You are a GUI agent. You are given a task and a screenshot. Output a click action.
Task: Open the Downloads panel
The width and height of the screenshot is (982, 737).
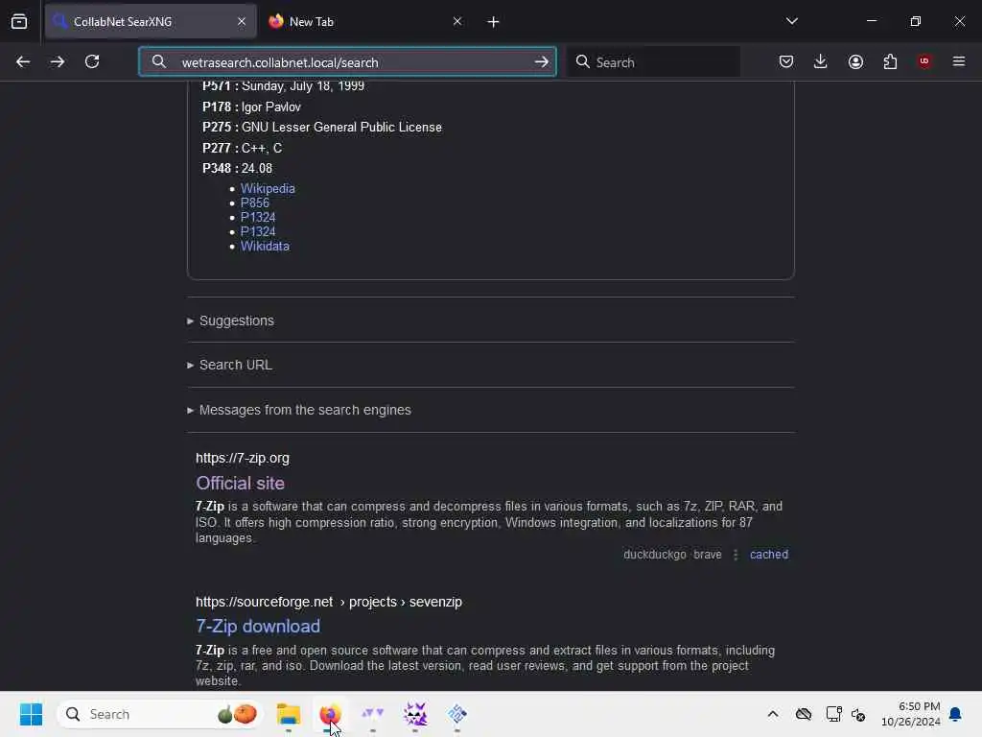pos(821,61)
